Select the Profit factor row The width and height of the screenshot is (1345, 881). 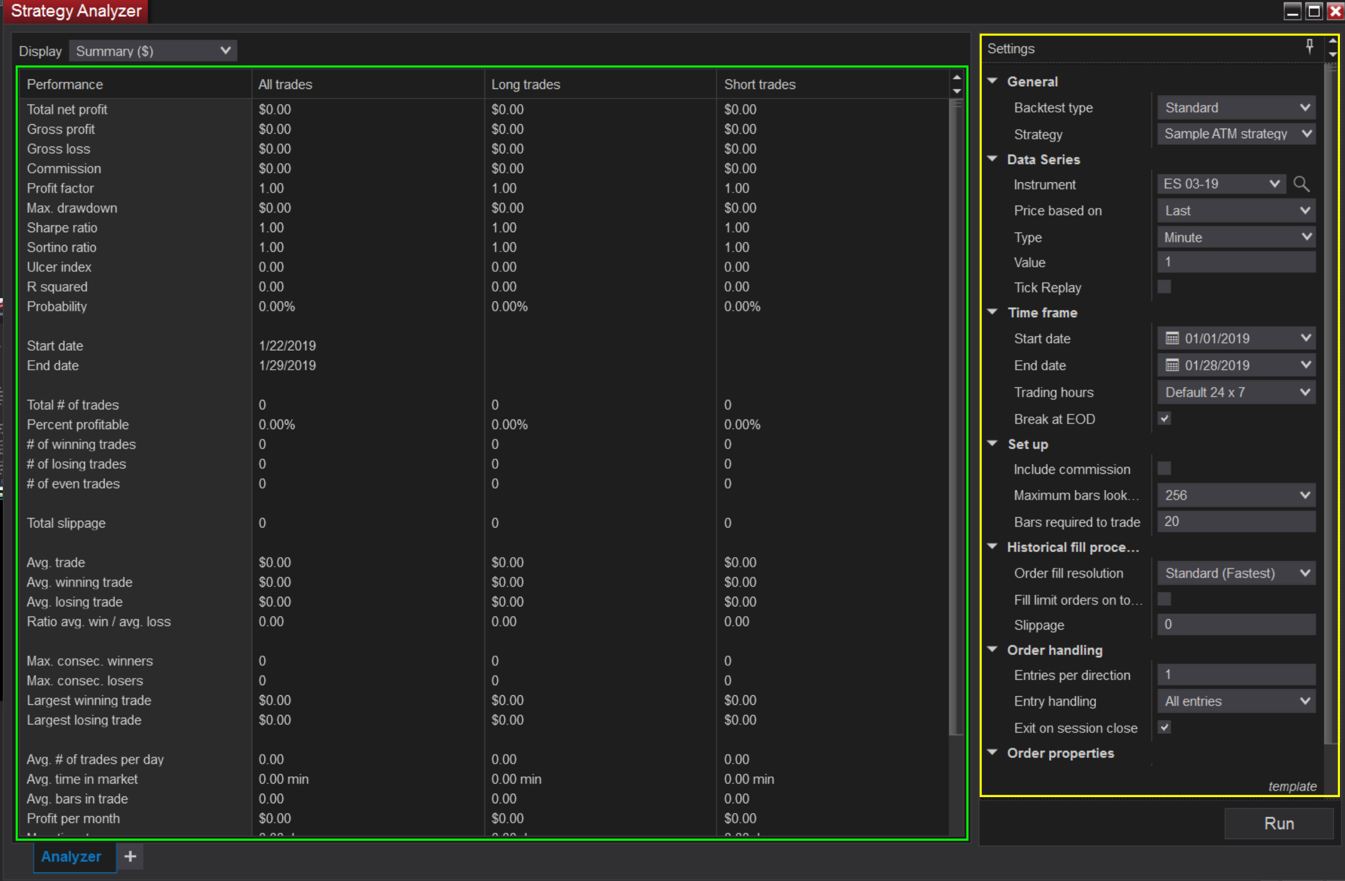485,188
